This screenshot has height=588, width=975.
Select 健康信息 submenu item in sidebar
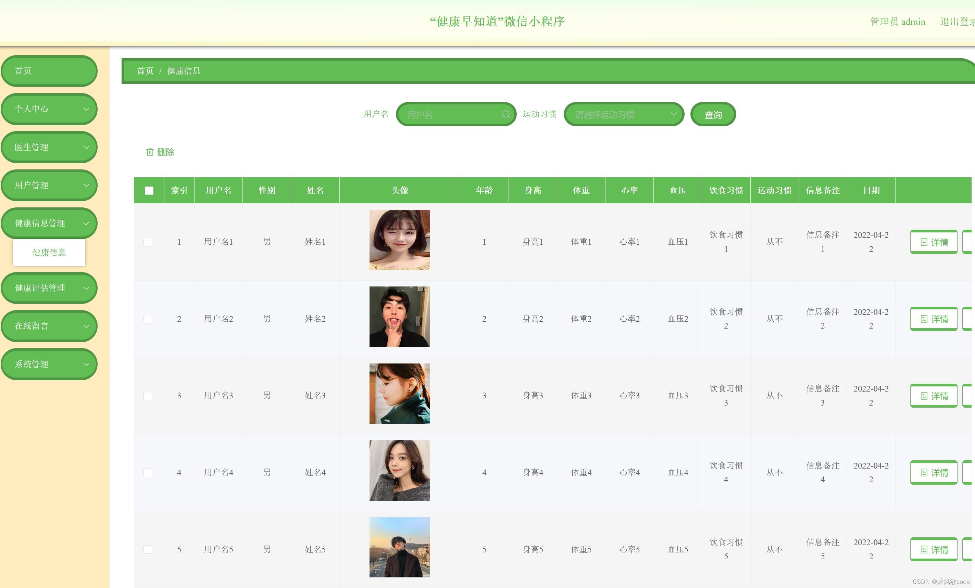[x=49, y=253]
